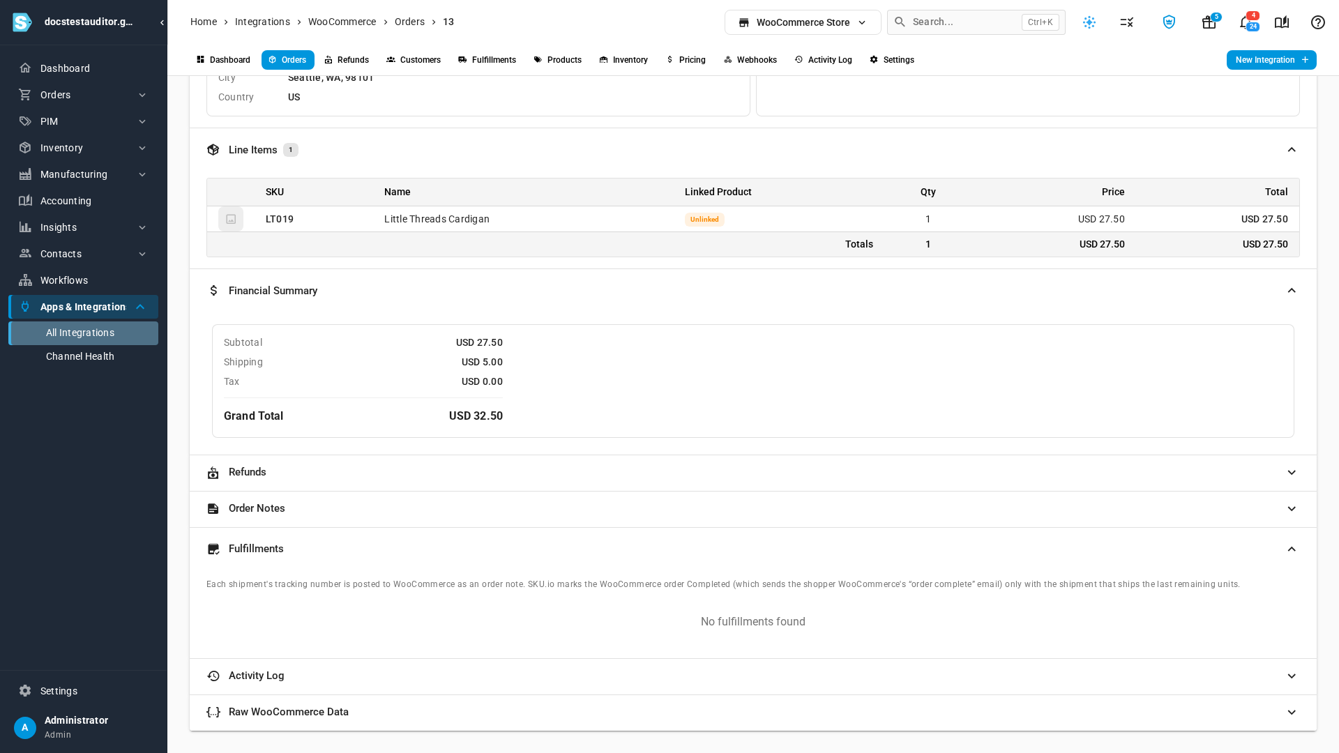Expand the Activity Log section chevron

pyautogui.click(x=1292, y=676)
